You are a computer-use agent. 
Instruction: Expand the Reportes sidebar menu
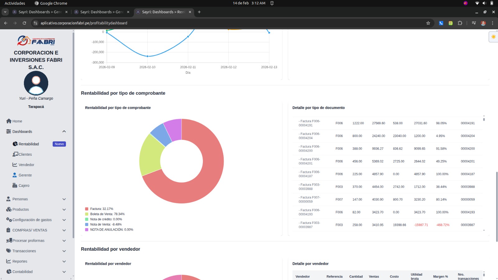tap(64, 261)
